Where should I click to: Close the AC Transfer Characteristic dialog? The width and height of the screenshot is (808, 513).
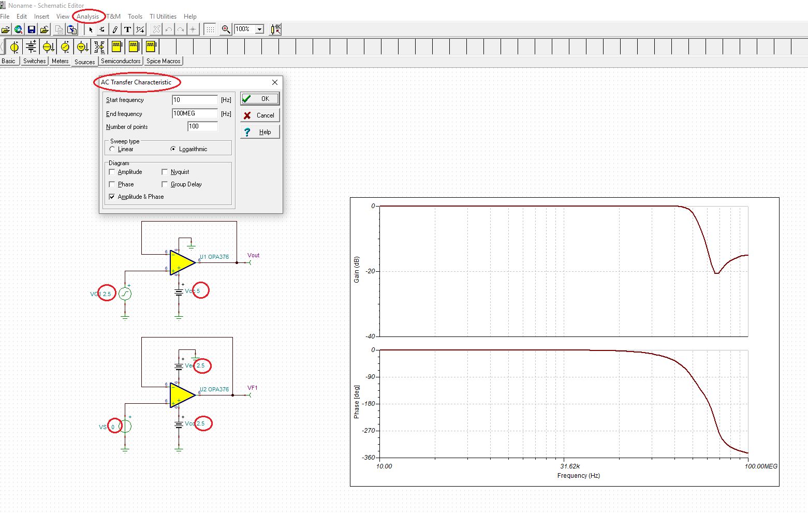(275, 82)
